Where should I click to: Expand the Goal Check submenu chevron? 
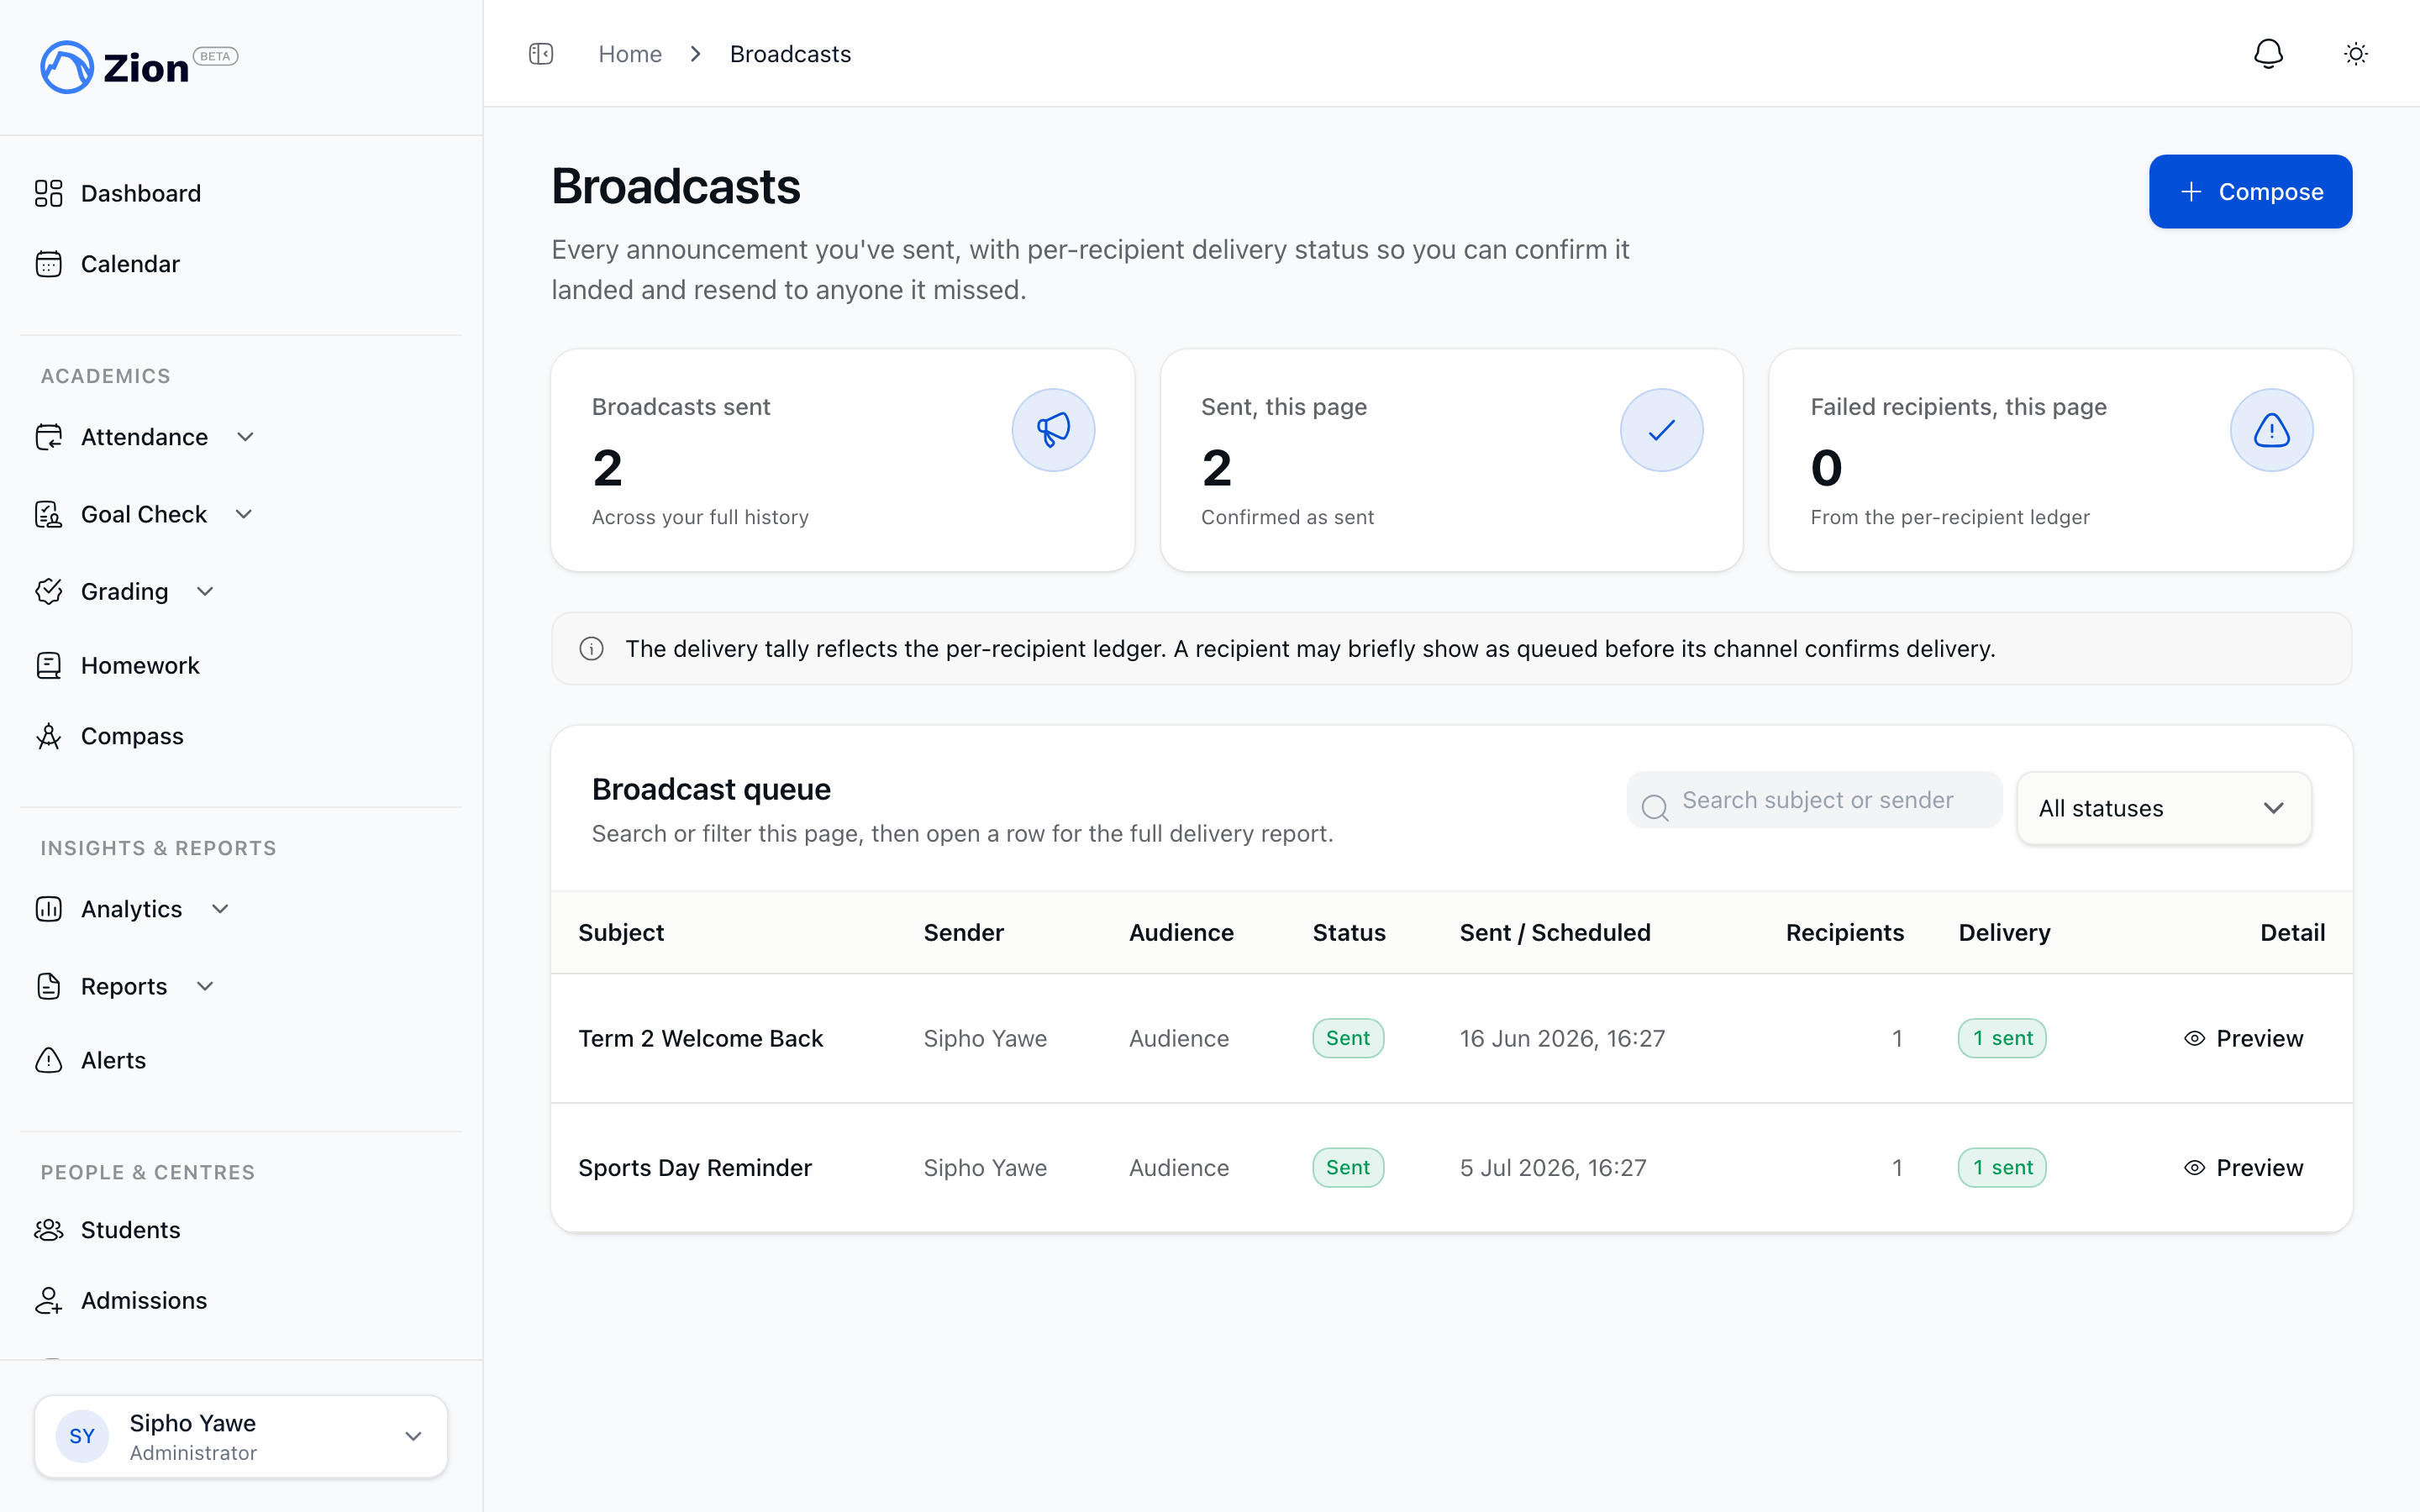pos(244,514)
